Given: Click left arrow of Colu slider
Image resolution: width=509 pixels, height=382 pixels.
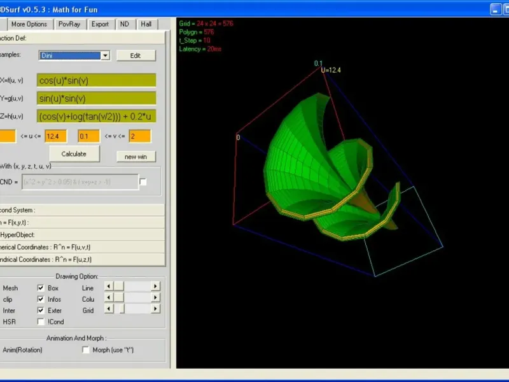Looking at the screenshot, I should [108, 298].
